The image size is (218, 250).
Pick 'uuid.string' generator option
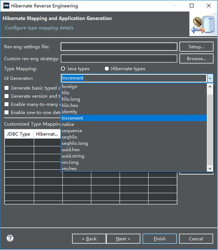(134, 156)
